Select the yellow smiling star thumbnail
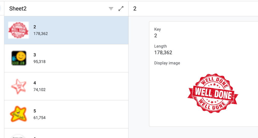This screenshot has width=258, height=138. (x=18, y=114)
